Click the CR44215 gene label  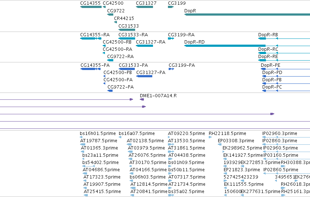[124, 19]
